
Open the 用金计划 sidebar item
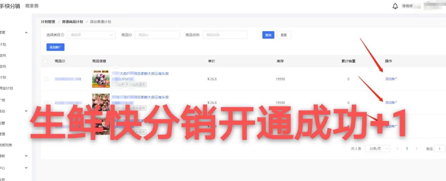[x=7, y=88]
